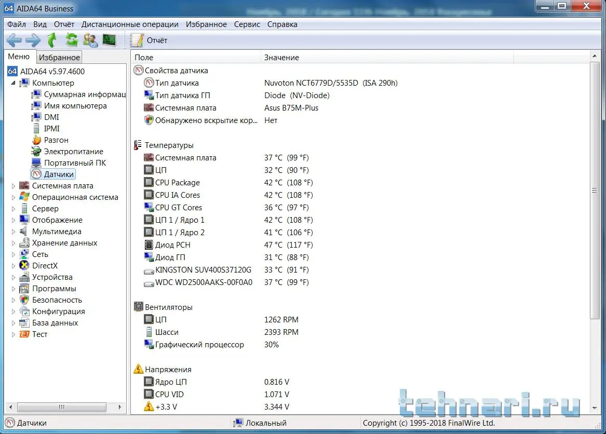The height and width of the screenshot is (434, 606).
Task: Open the Вид menu
Action: coord(40,24)
